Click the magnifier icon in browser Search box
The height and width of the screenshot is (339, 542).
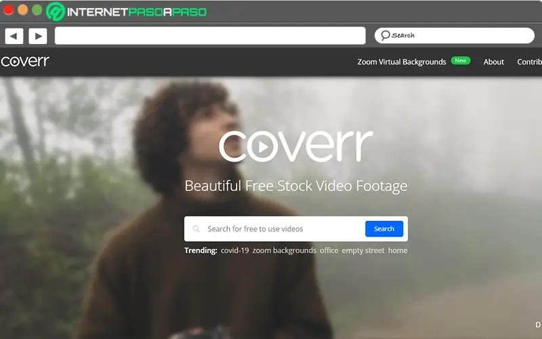(385, 35)
